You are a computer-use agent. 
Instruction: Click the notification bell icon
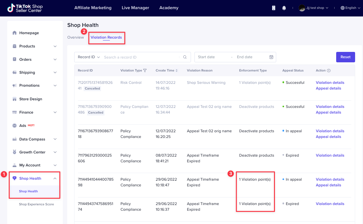284,8
